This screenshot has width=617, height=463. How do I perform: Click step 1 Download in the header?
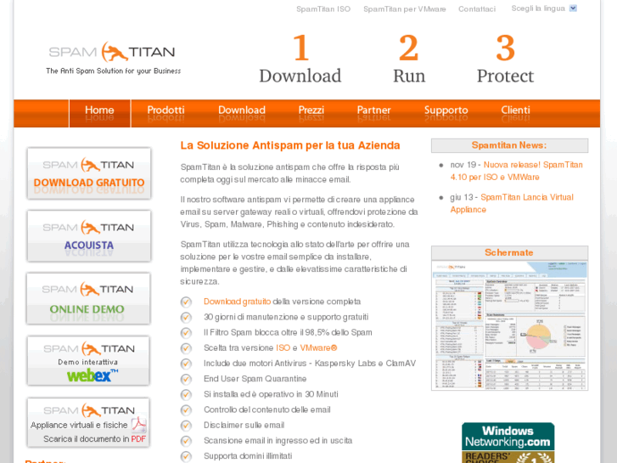click(300, 59)
